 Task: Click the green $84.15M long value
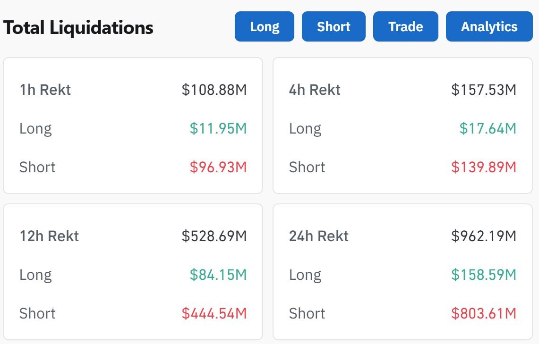tap(218, 275)
